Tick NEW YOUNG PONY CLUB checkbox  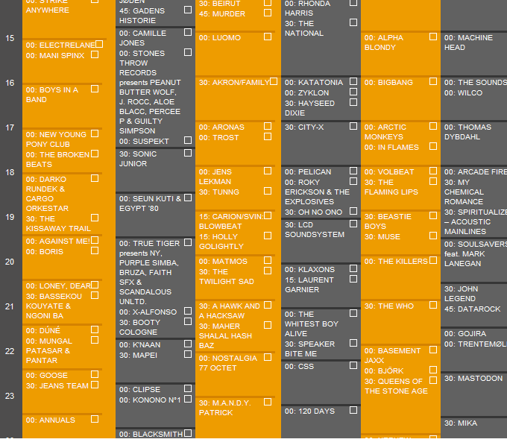coord(95,133)
